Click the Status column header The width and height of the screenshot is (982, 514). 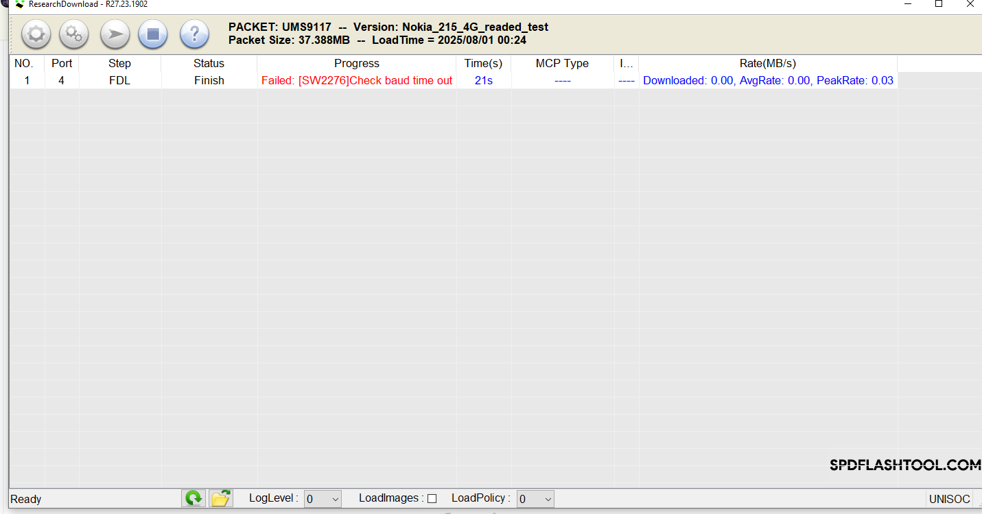(209, 63)
